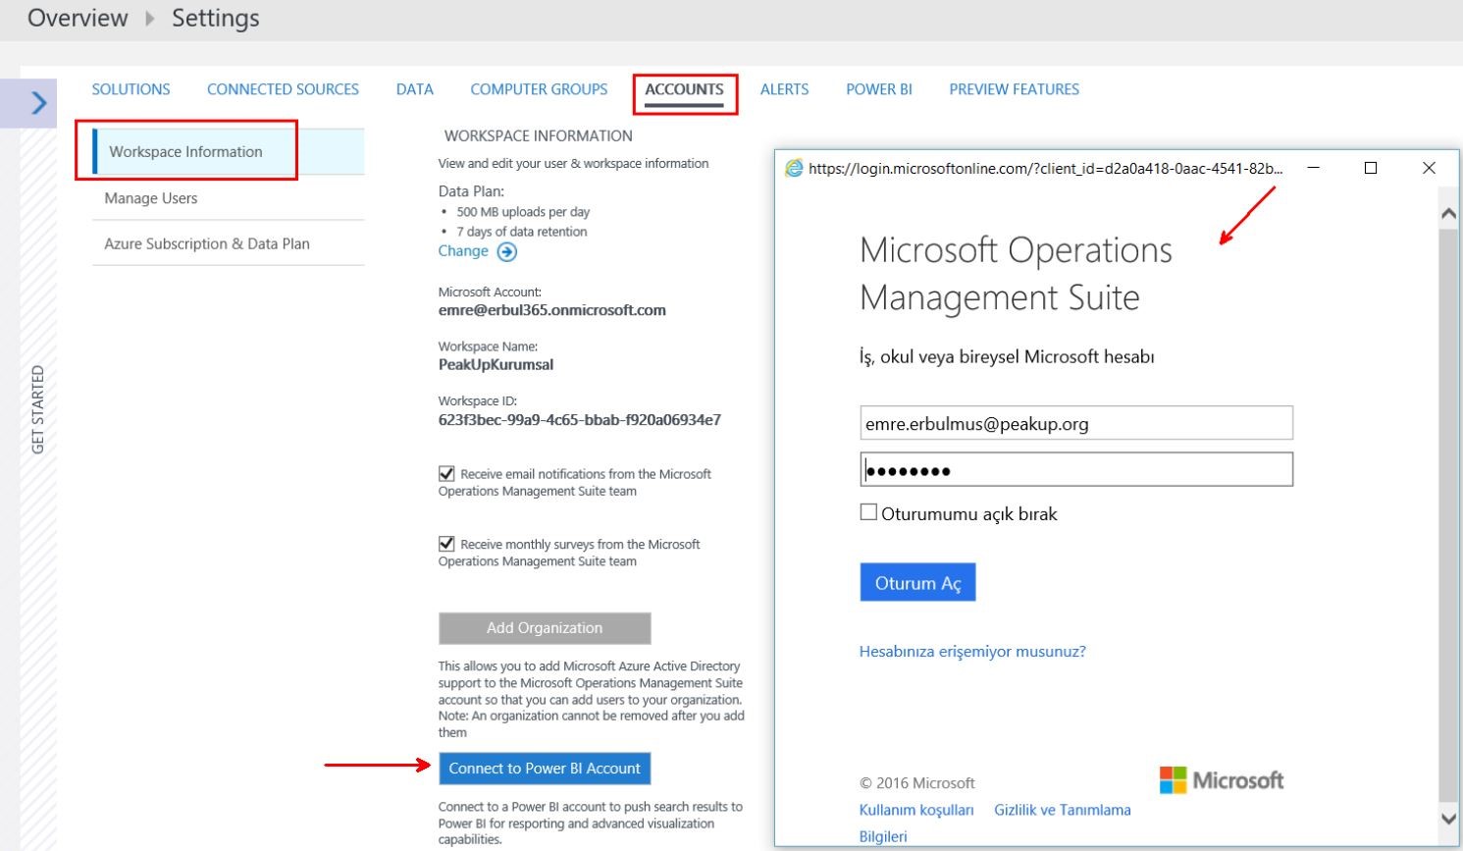The width and height of the screenshot is (1463, 851).
Task: Open Gizlilik ve Tanımlama link
Action: [x=1063, y=811]
